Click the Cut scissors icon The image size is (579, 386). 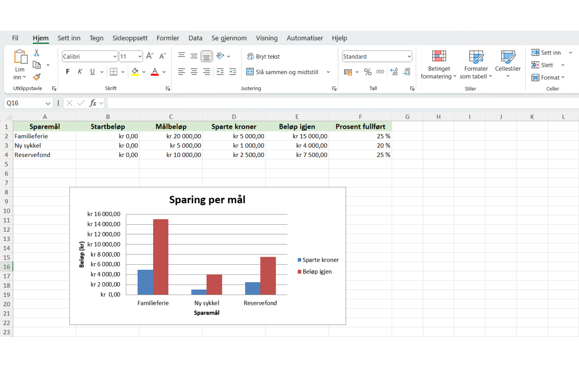(x=37, y=53)
